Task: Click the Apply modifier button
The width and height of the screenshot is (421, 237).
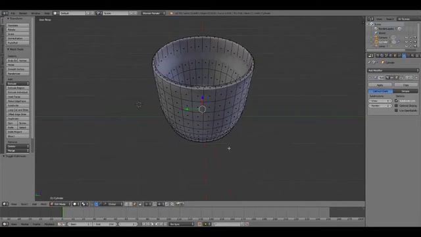Action: point(380,85)
